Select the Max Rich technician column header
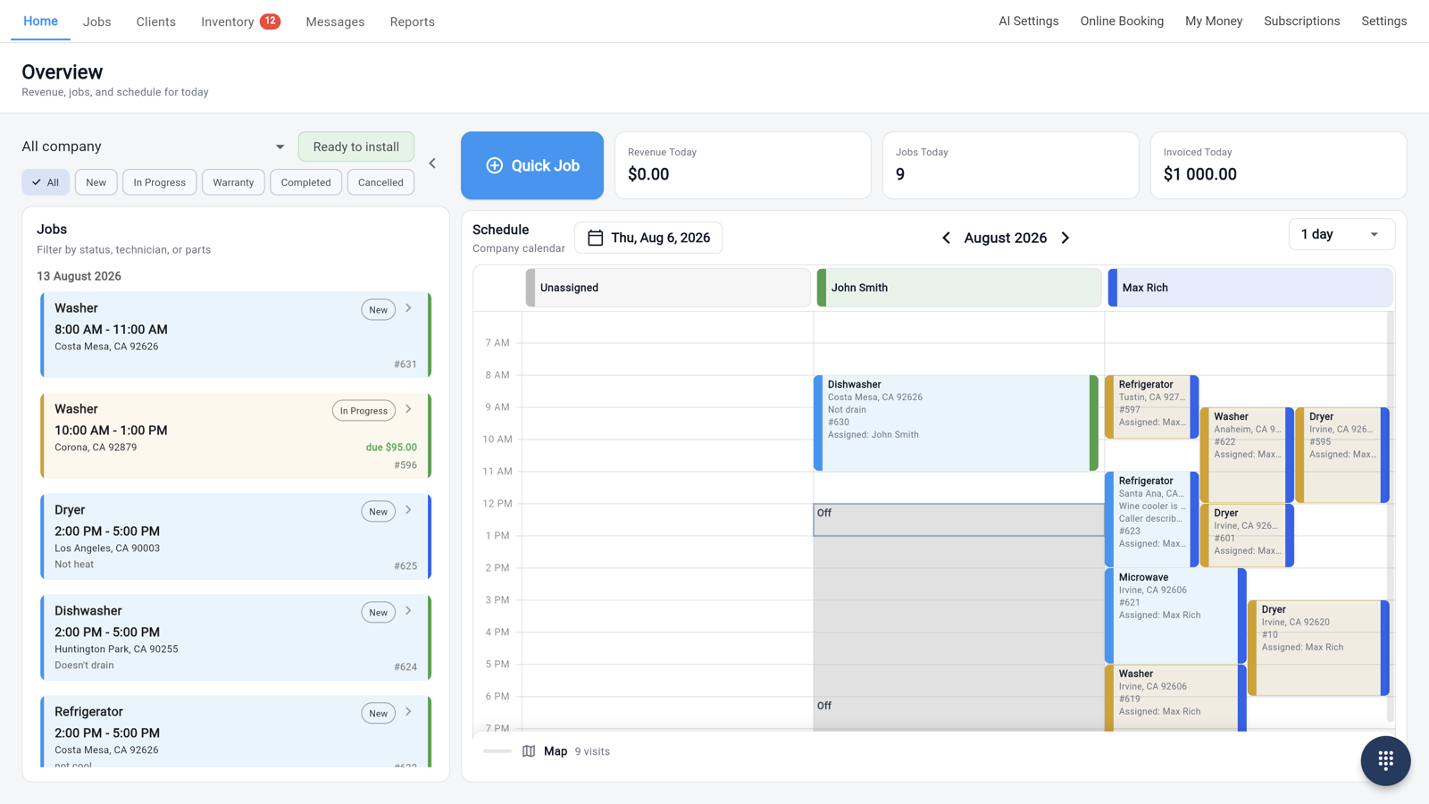 (1250, 288)
